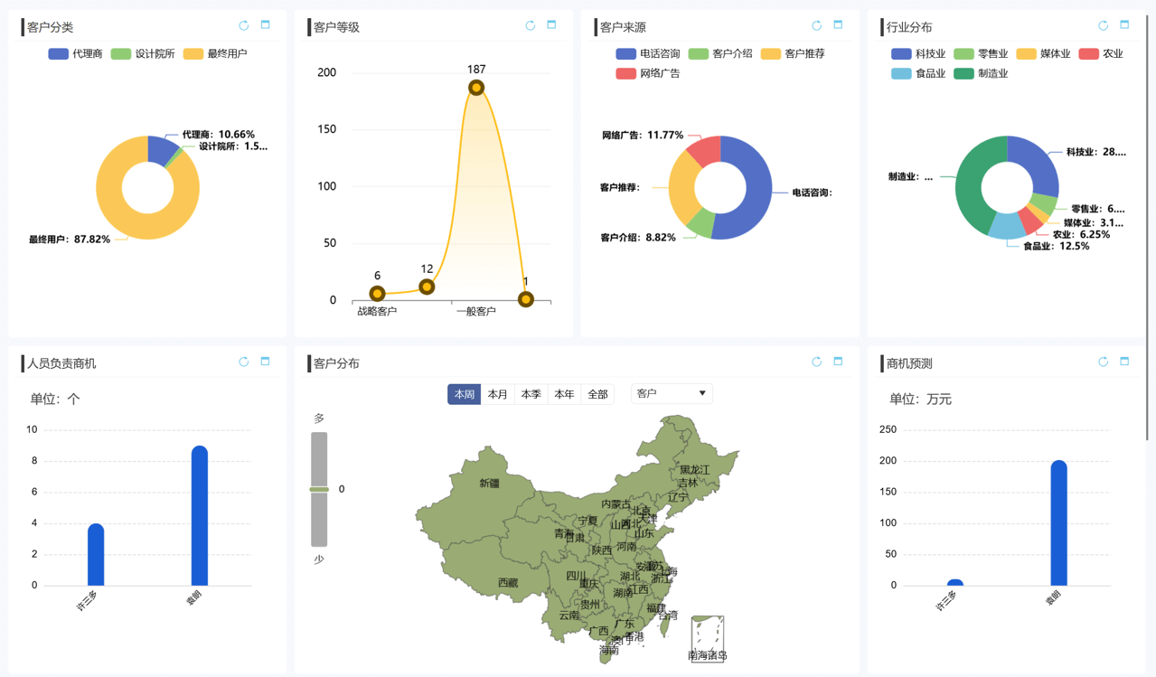
Task: Maximize the 商机预测 panel
Action: [1124, 362]
